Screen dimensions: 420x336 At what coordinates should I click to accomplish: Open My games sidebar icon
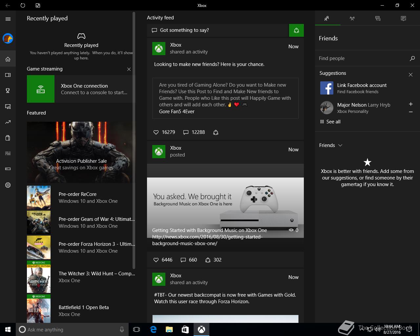(x=8, y=75)
